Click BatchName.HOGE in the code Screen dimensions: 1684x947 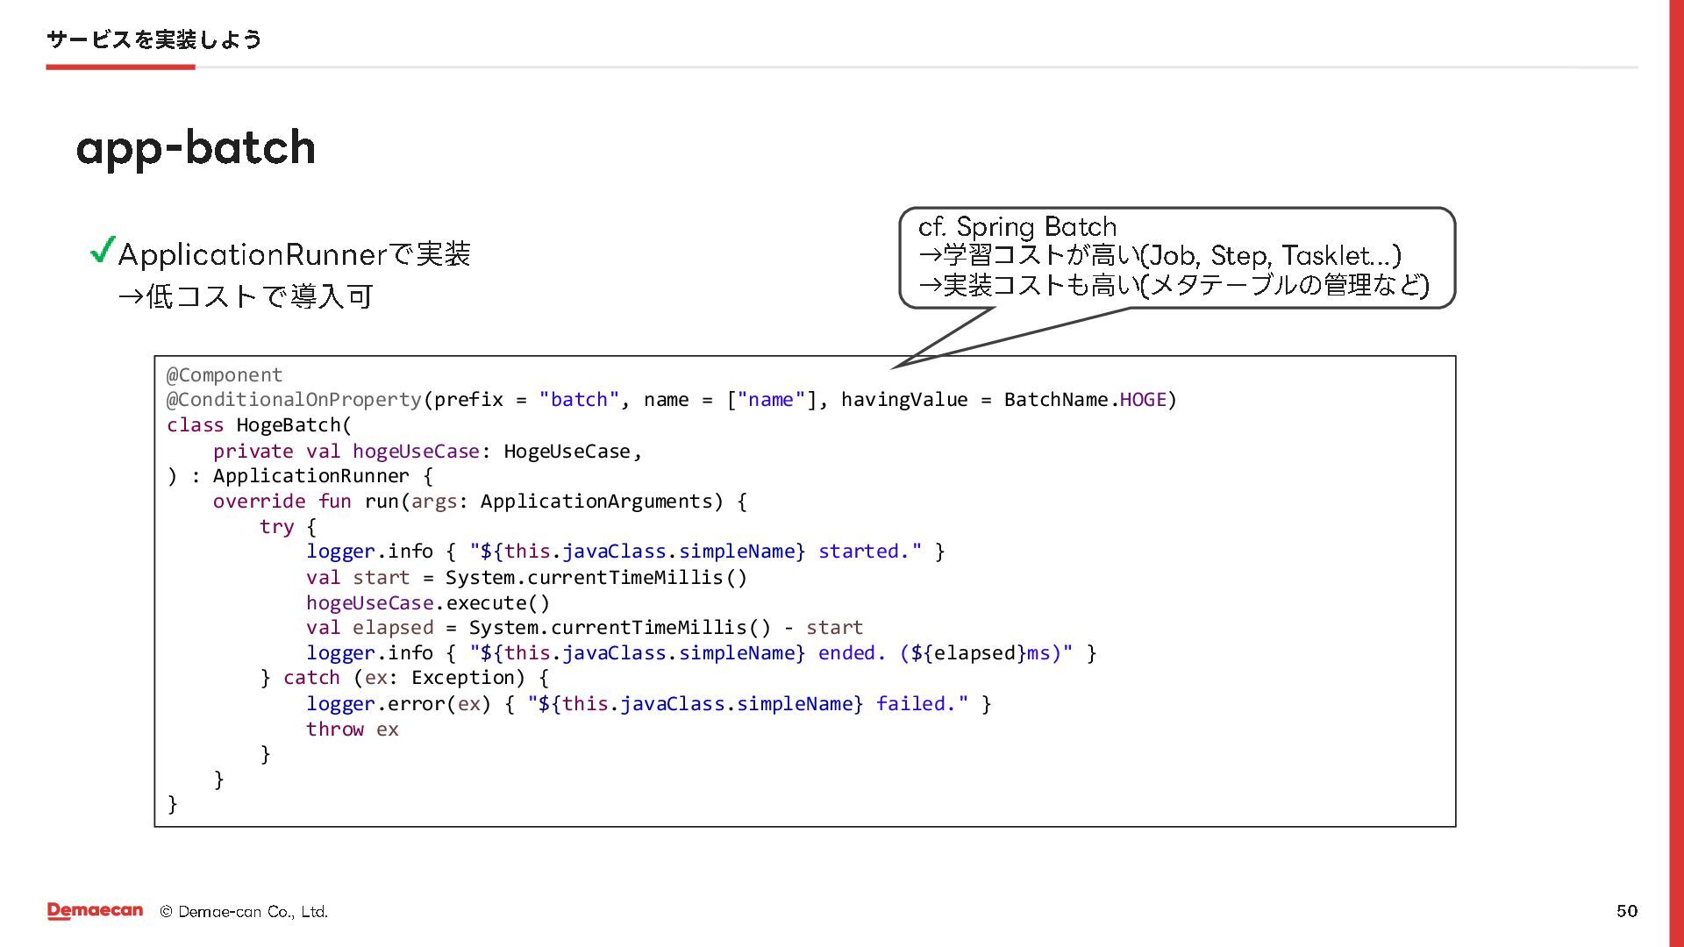[x=1085, y=400]
